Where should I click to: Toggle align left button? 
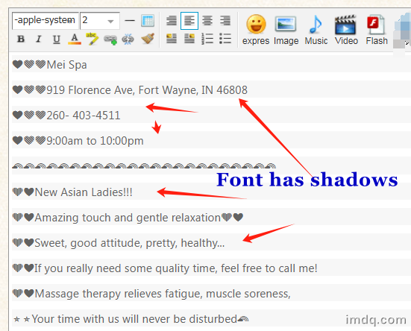(x=189, y=20)
